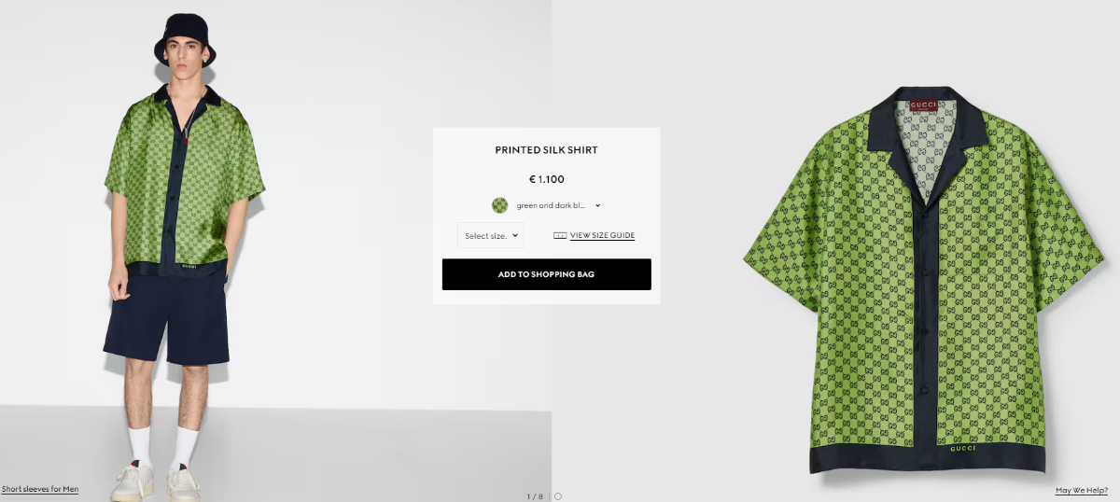Add the shirt to the shopping bag
Viewport: 1120px width, 502px height.
[x=547, y=274]
